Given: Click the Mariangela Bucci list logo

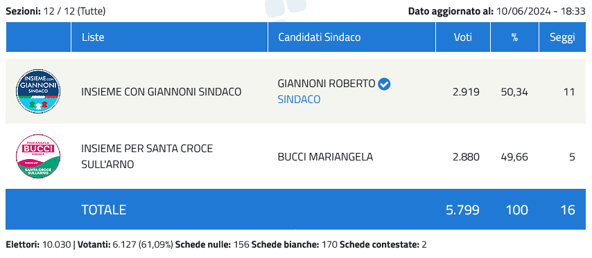Looking at the screenshot, I should [38, 156].
